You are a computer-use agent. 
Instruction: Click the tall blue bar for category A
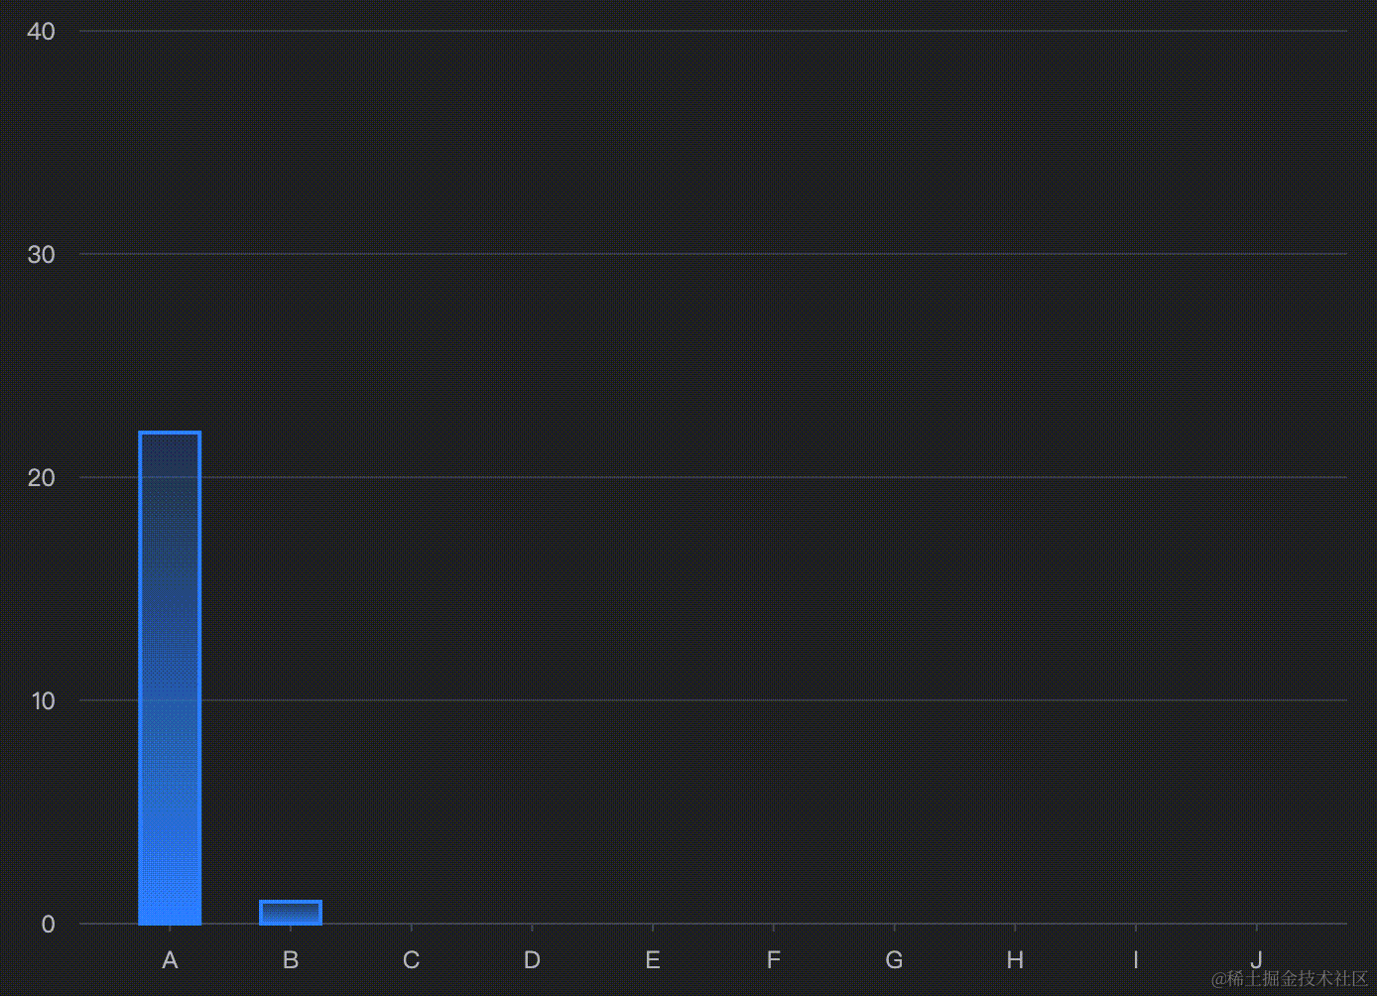[x=170, y=679]
